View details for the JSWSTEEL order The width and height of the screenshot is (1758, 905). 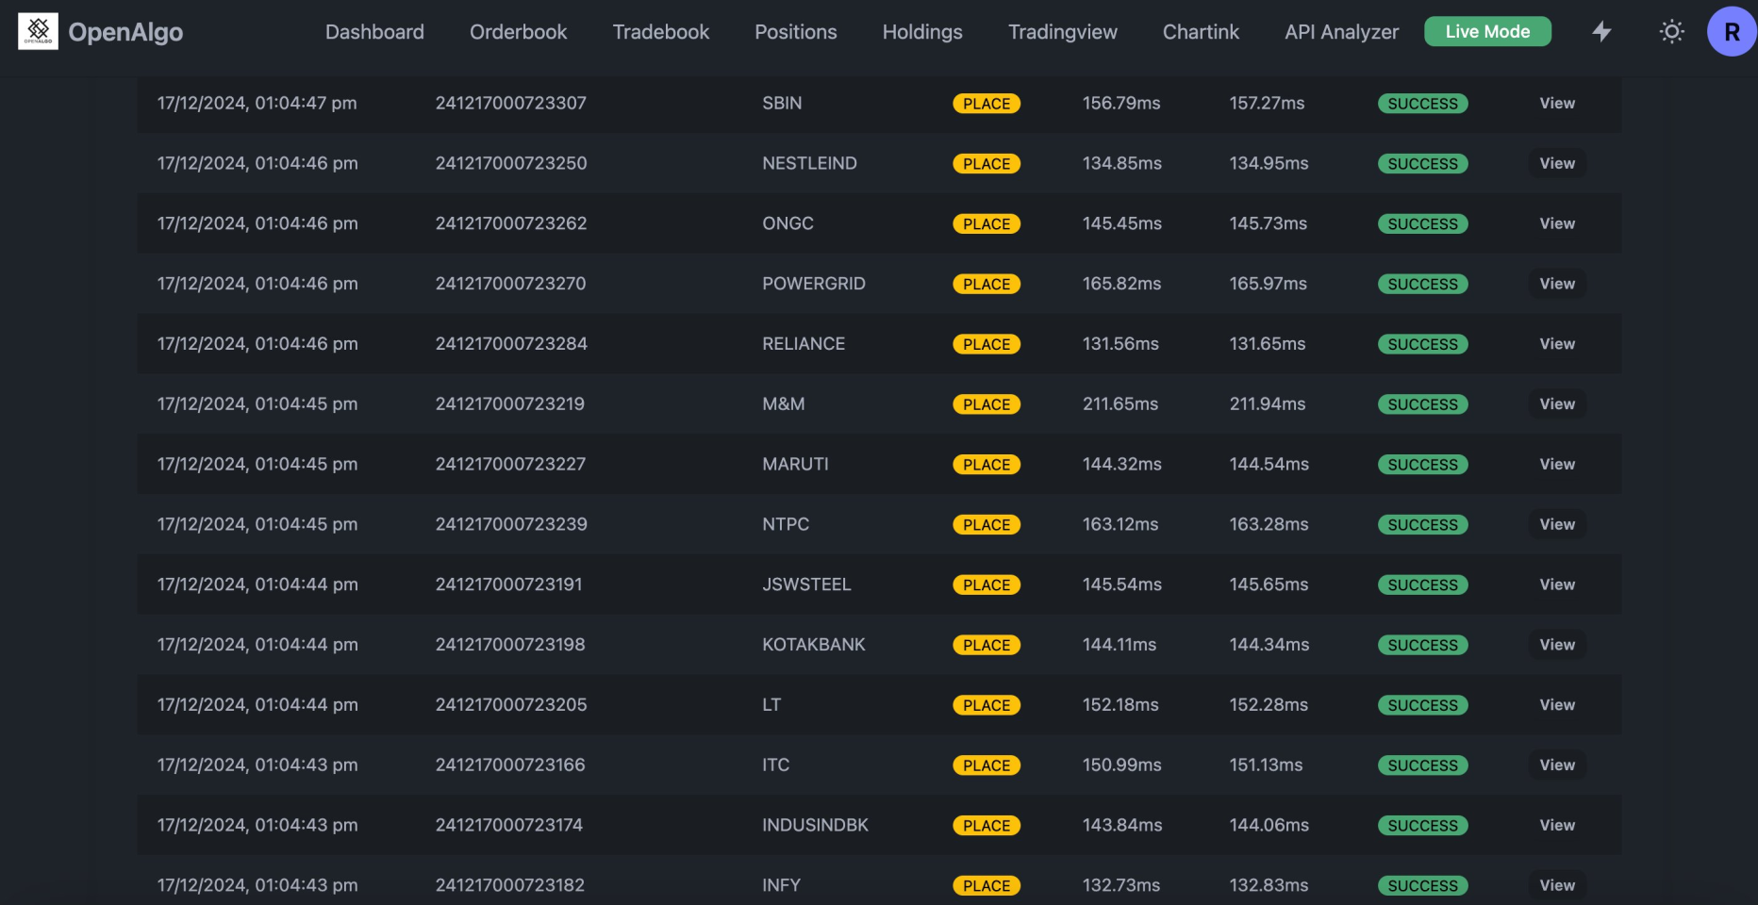pyautogui.click(x=1557, y=584)
